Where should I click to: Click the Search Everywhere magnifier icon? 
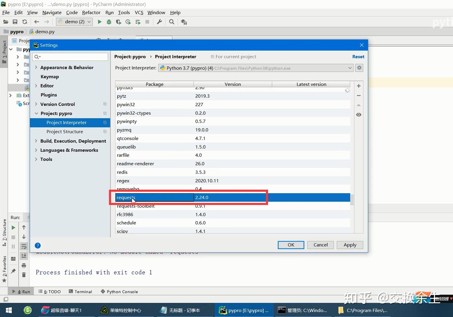[x=171, y=22]
